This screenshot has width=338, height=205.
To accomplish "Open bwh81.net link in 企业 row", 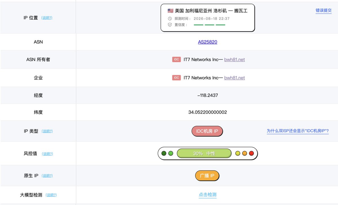I will (x=235, y=78).
